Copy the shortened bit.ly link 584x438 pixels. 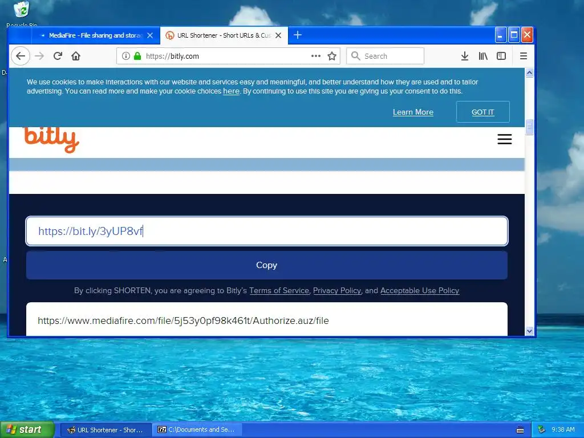click(267, 265)
